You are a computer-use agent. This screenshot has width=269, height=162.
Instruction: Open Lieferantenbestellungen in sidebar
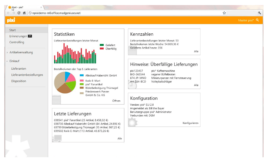pyautogui.click(x=27, y=75)
